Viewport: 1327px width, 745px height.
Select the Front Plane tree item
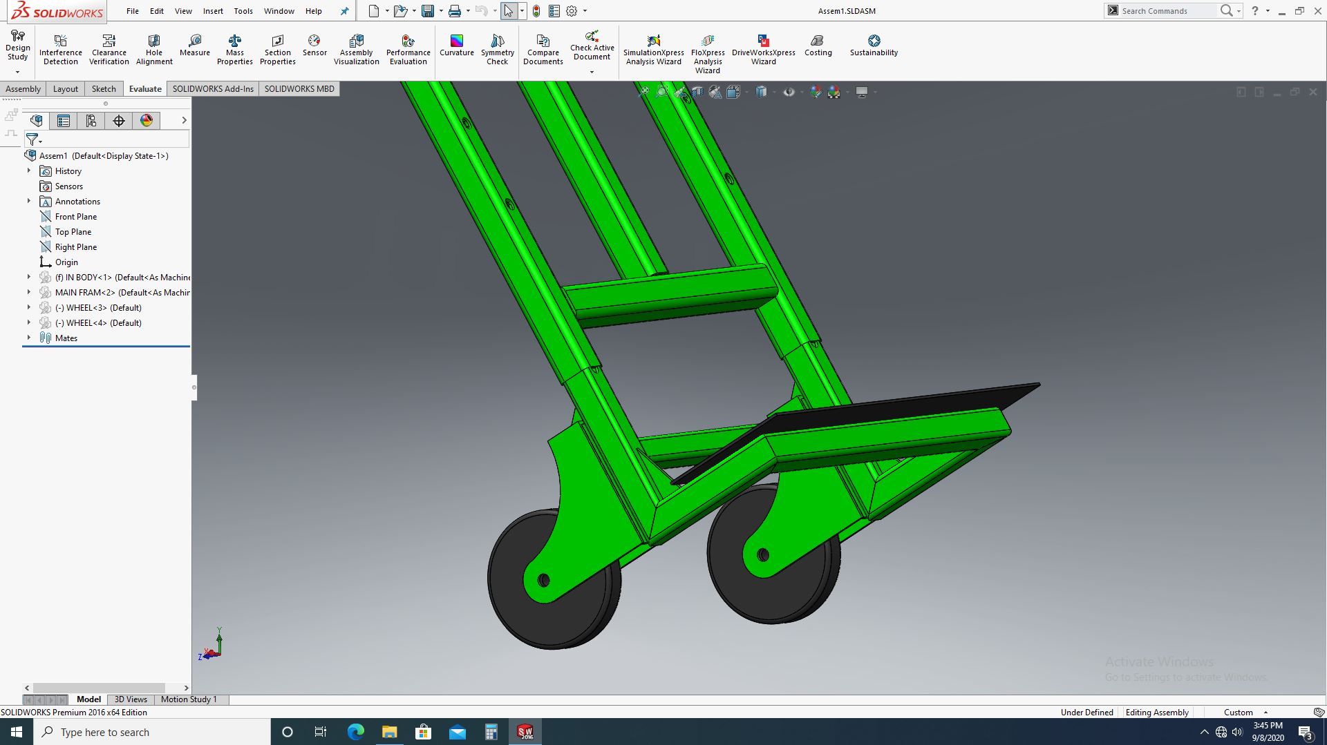click(x=68, y=217)
